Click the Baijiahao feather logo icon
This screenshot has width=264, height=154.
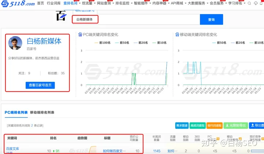pos(61,16)
